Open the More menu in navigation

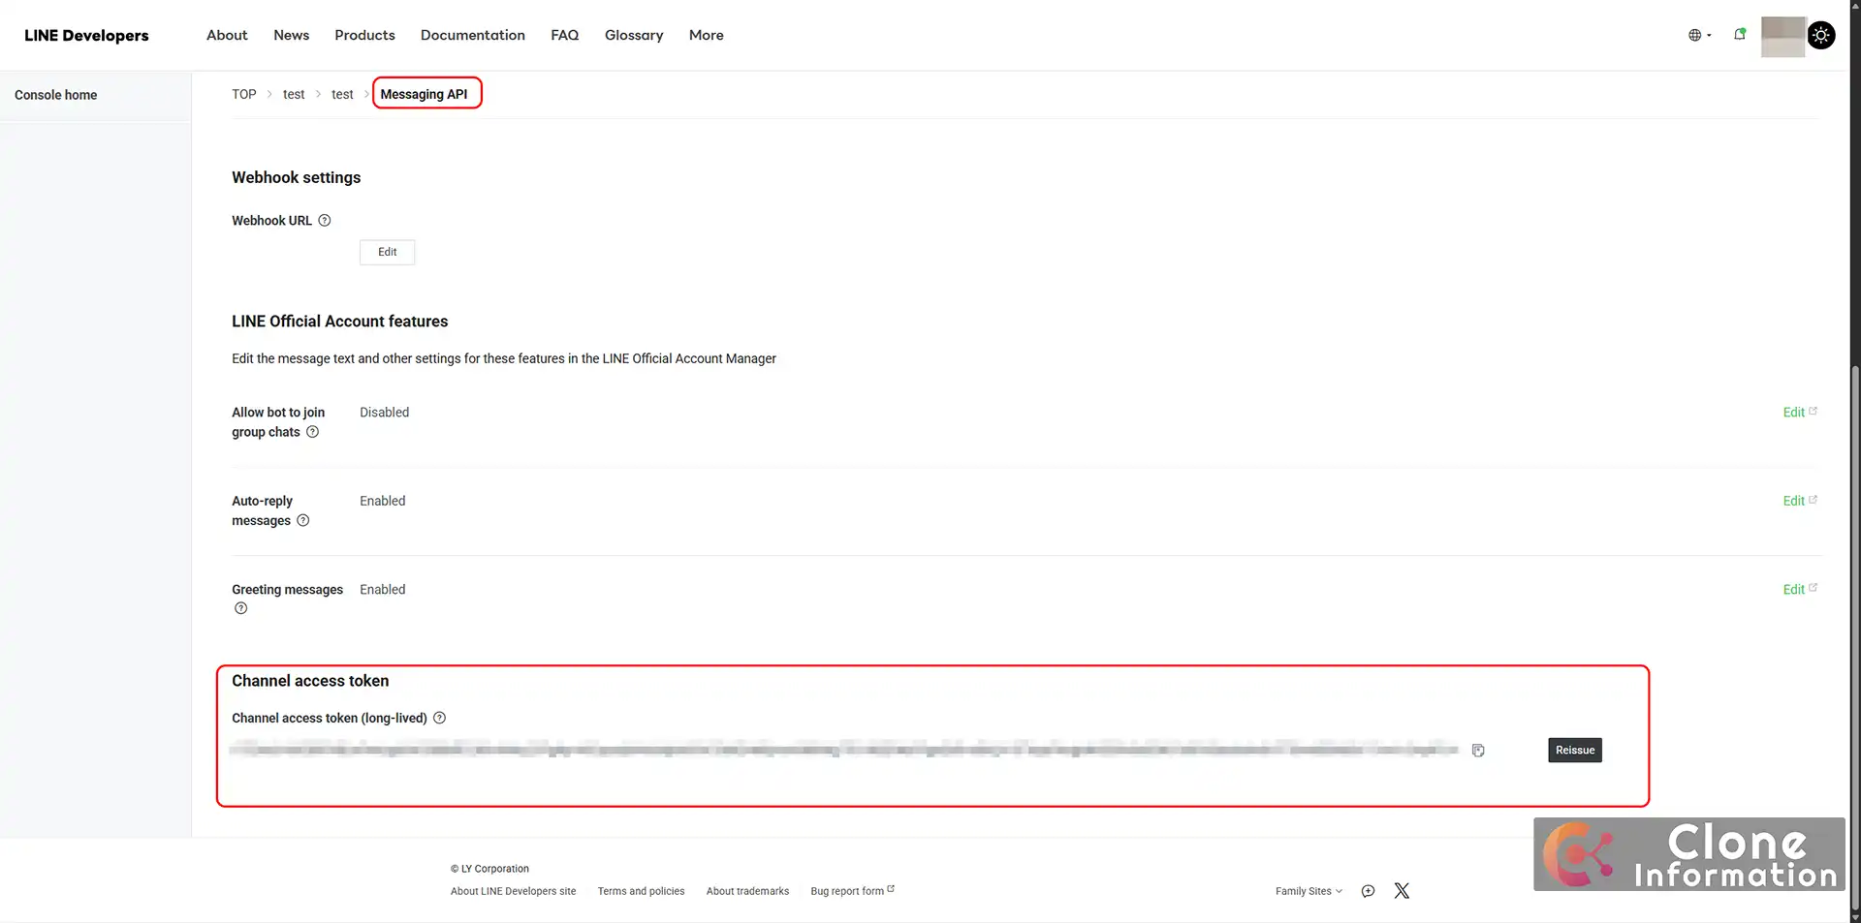706,36
